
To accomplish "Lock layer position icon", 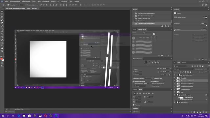I will pyautogui.click(x=185, y=72).
